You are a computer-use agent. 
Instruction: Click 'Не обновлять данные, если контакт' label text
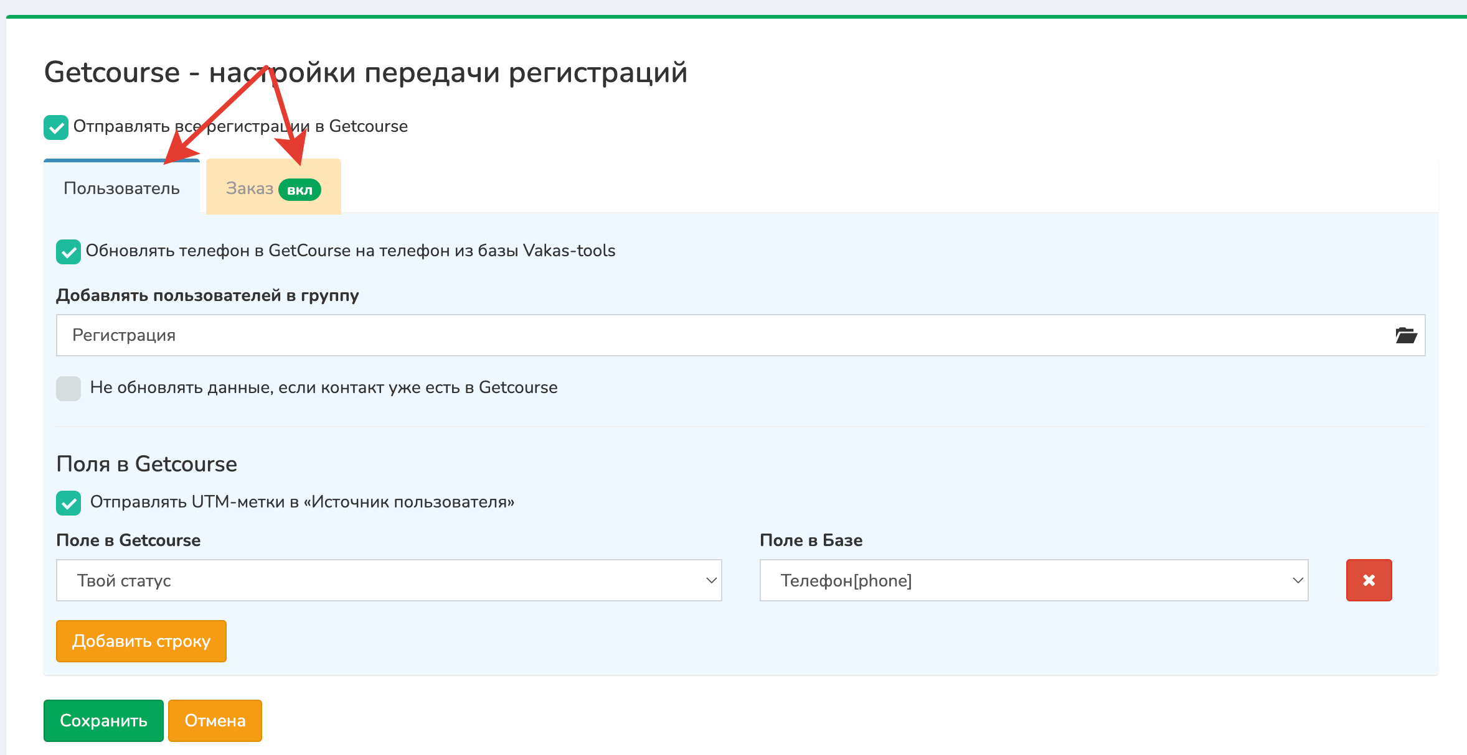coord(324,387)
